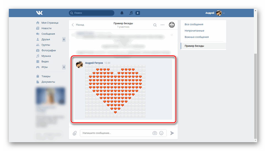The height and width of the screenshot is (151, 266).
Task: Click the Андрей Петров sender name
Action: (x=94, y=63)
